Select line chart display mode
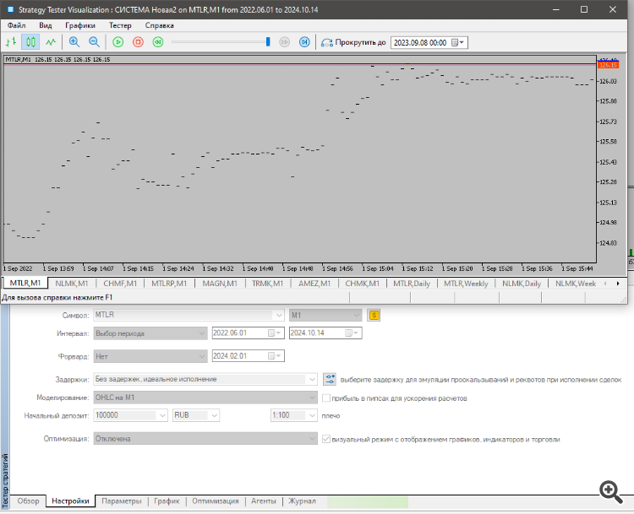634x514 pixels. [51, 42]
